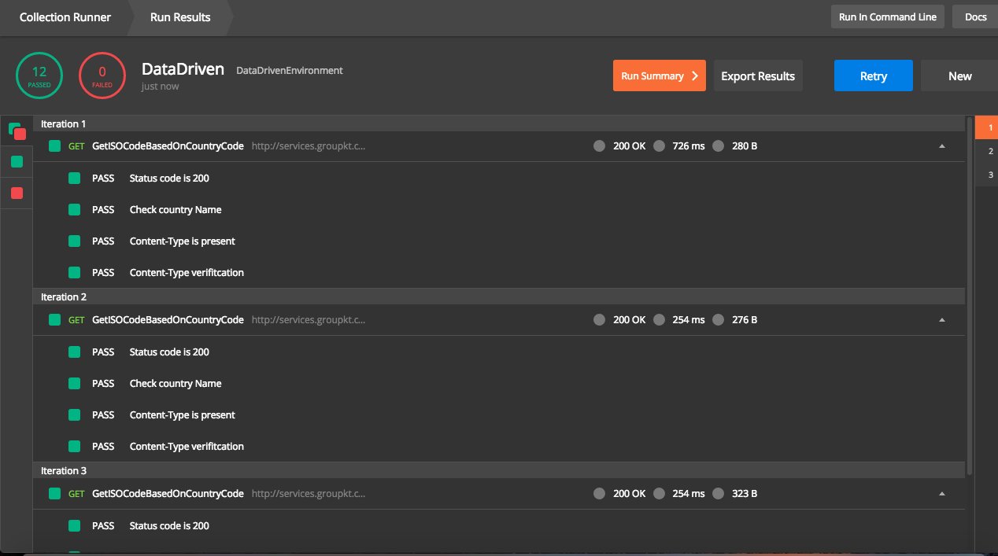Switch to the Collection Runner tab

coord(65,17)
